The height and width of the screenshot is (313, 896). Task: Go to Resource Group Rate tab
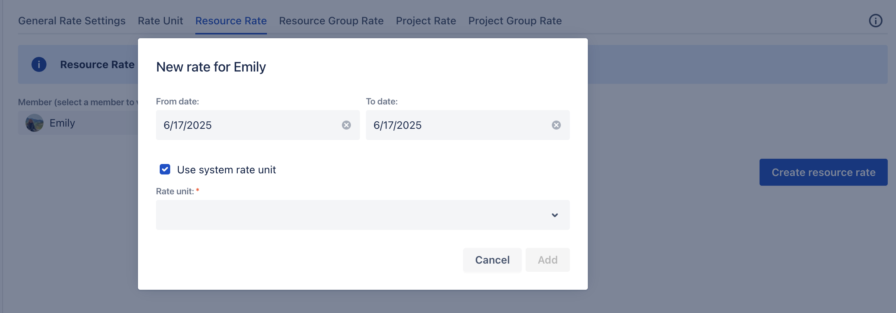(331, 21)
